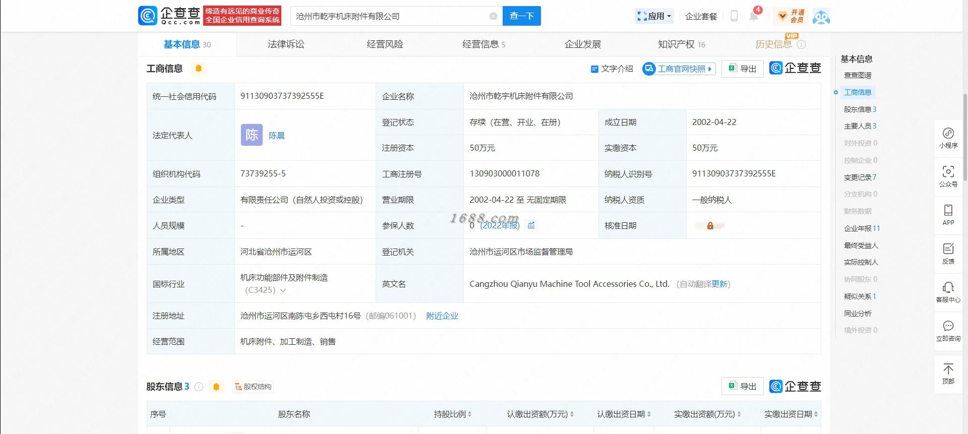Screen dimensions: 968x434
Task: Go to 实际控制人 in side navigation
Action: tap(861, 262)
